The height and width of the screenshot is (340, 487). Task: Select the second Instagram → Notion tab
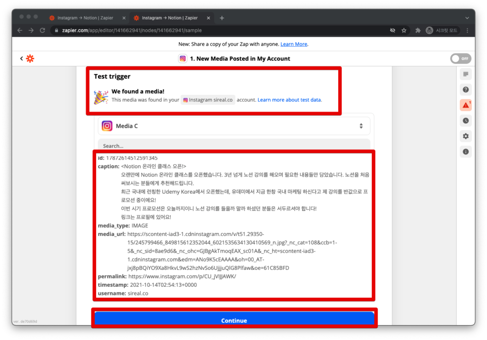click(x=170, y=18)
